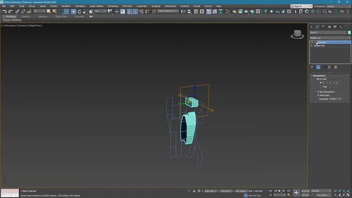The image size is (352, 198).
Task: Select the Z mirror axis radio
Action: point(334,83)
